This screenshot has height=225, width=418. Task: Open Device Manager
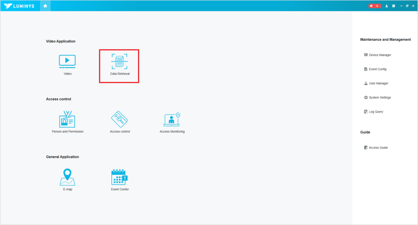pos(380,55)
